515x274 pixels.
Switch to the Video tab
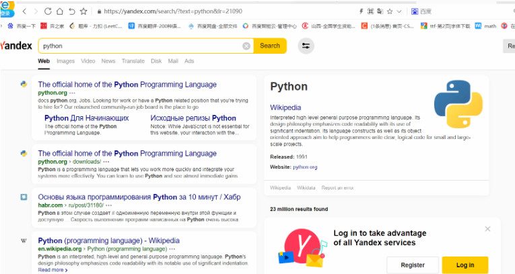[88, 61]
